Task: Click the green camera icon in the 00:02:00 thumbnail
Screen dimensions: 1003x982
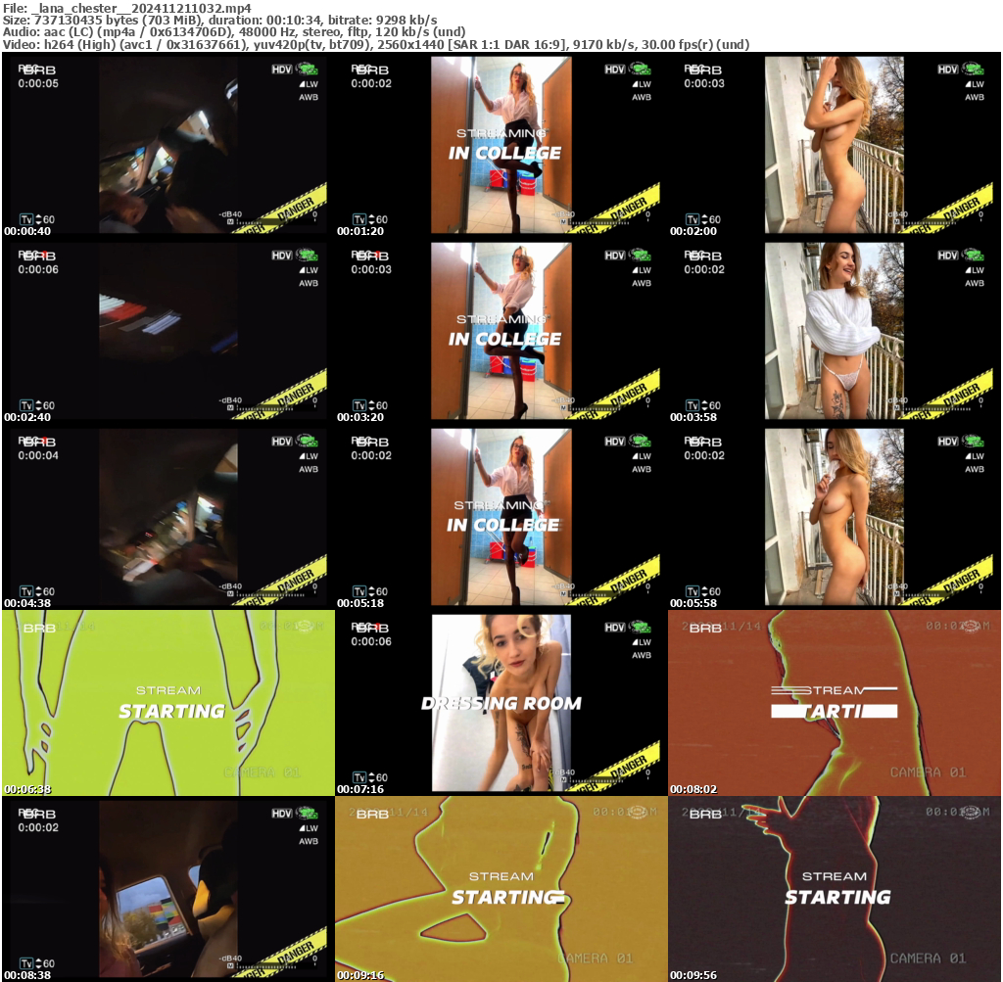Action: (x=974, y=69)
